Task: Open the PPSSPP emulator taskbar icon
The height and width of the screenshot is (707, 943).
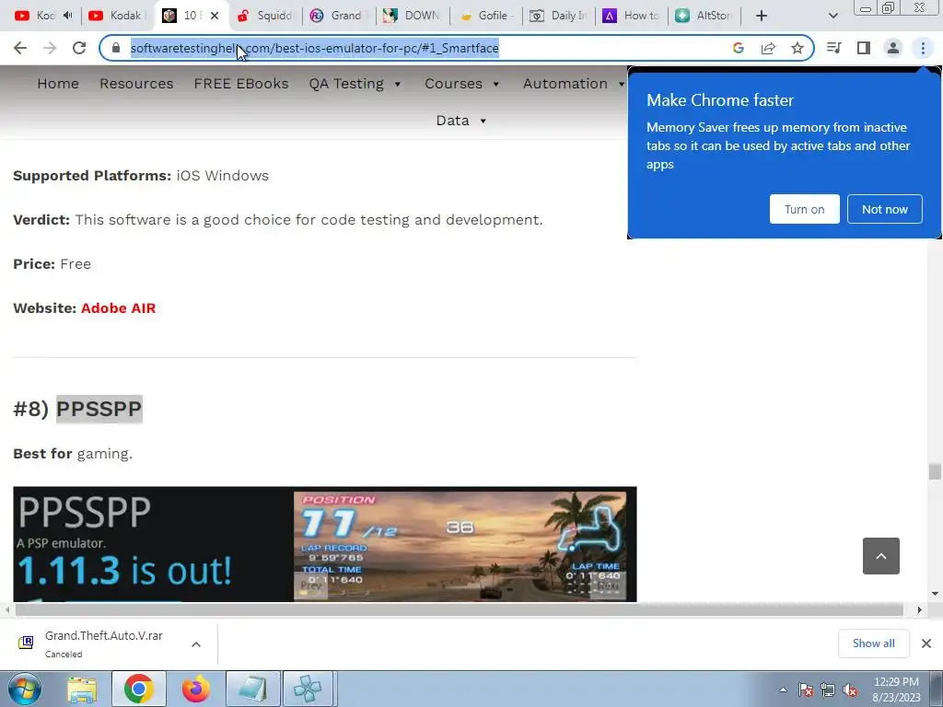Action: point(308,689)
